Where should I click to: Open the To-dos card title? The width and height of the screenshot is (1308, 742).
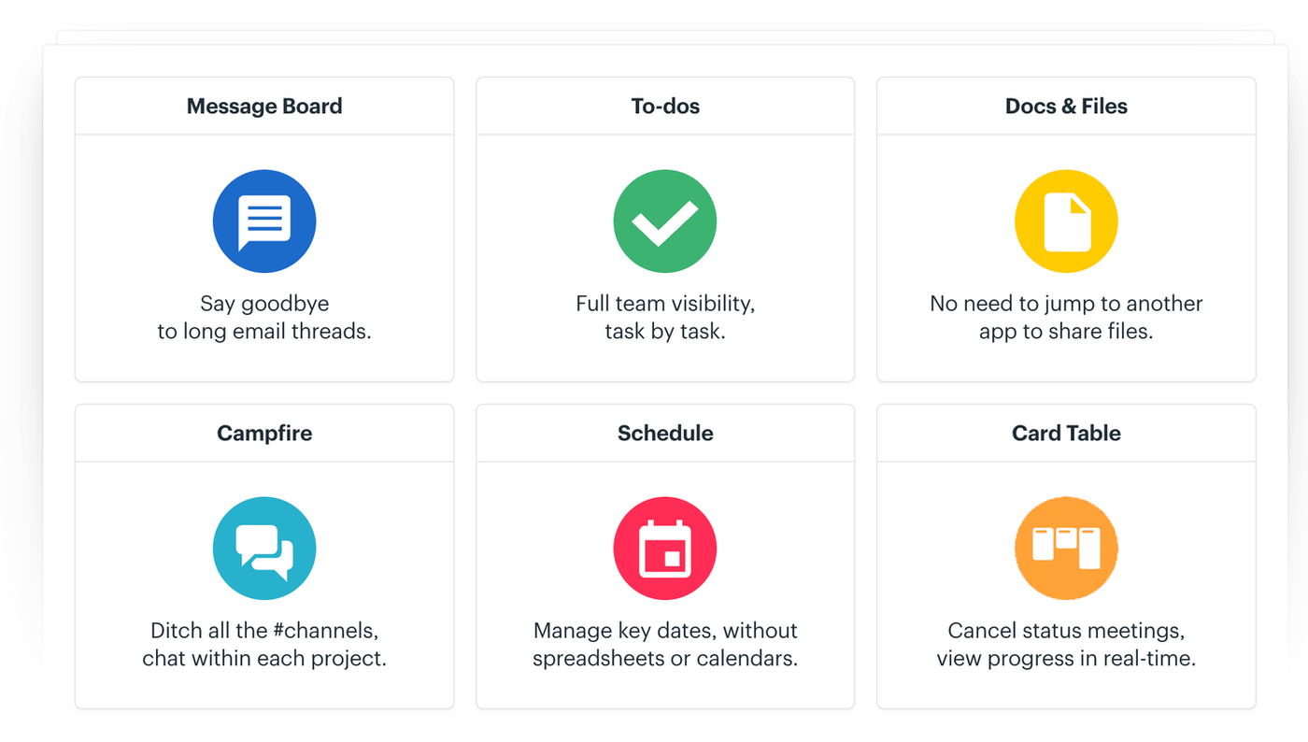[665, 107]
